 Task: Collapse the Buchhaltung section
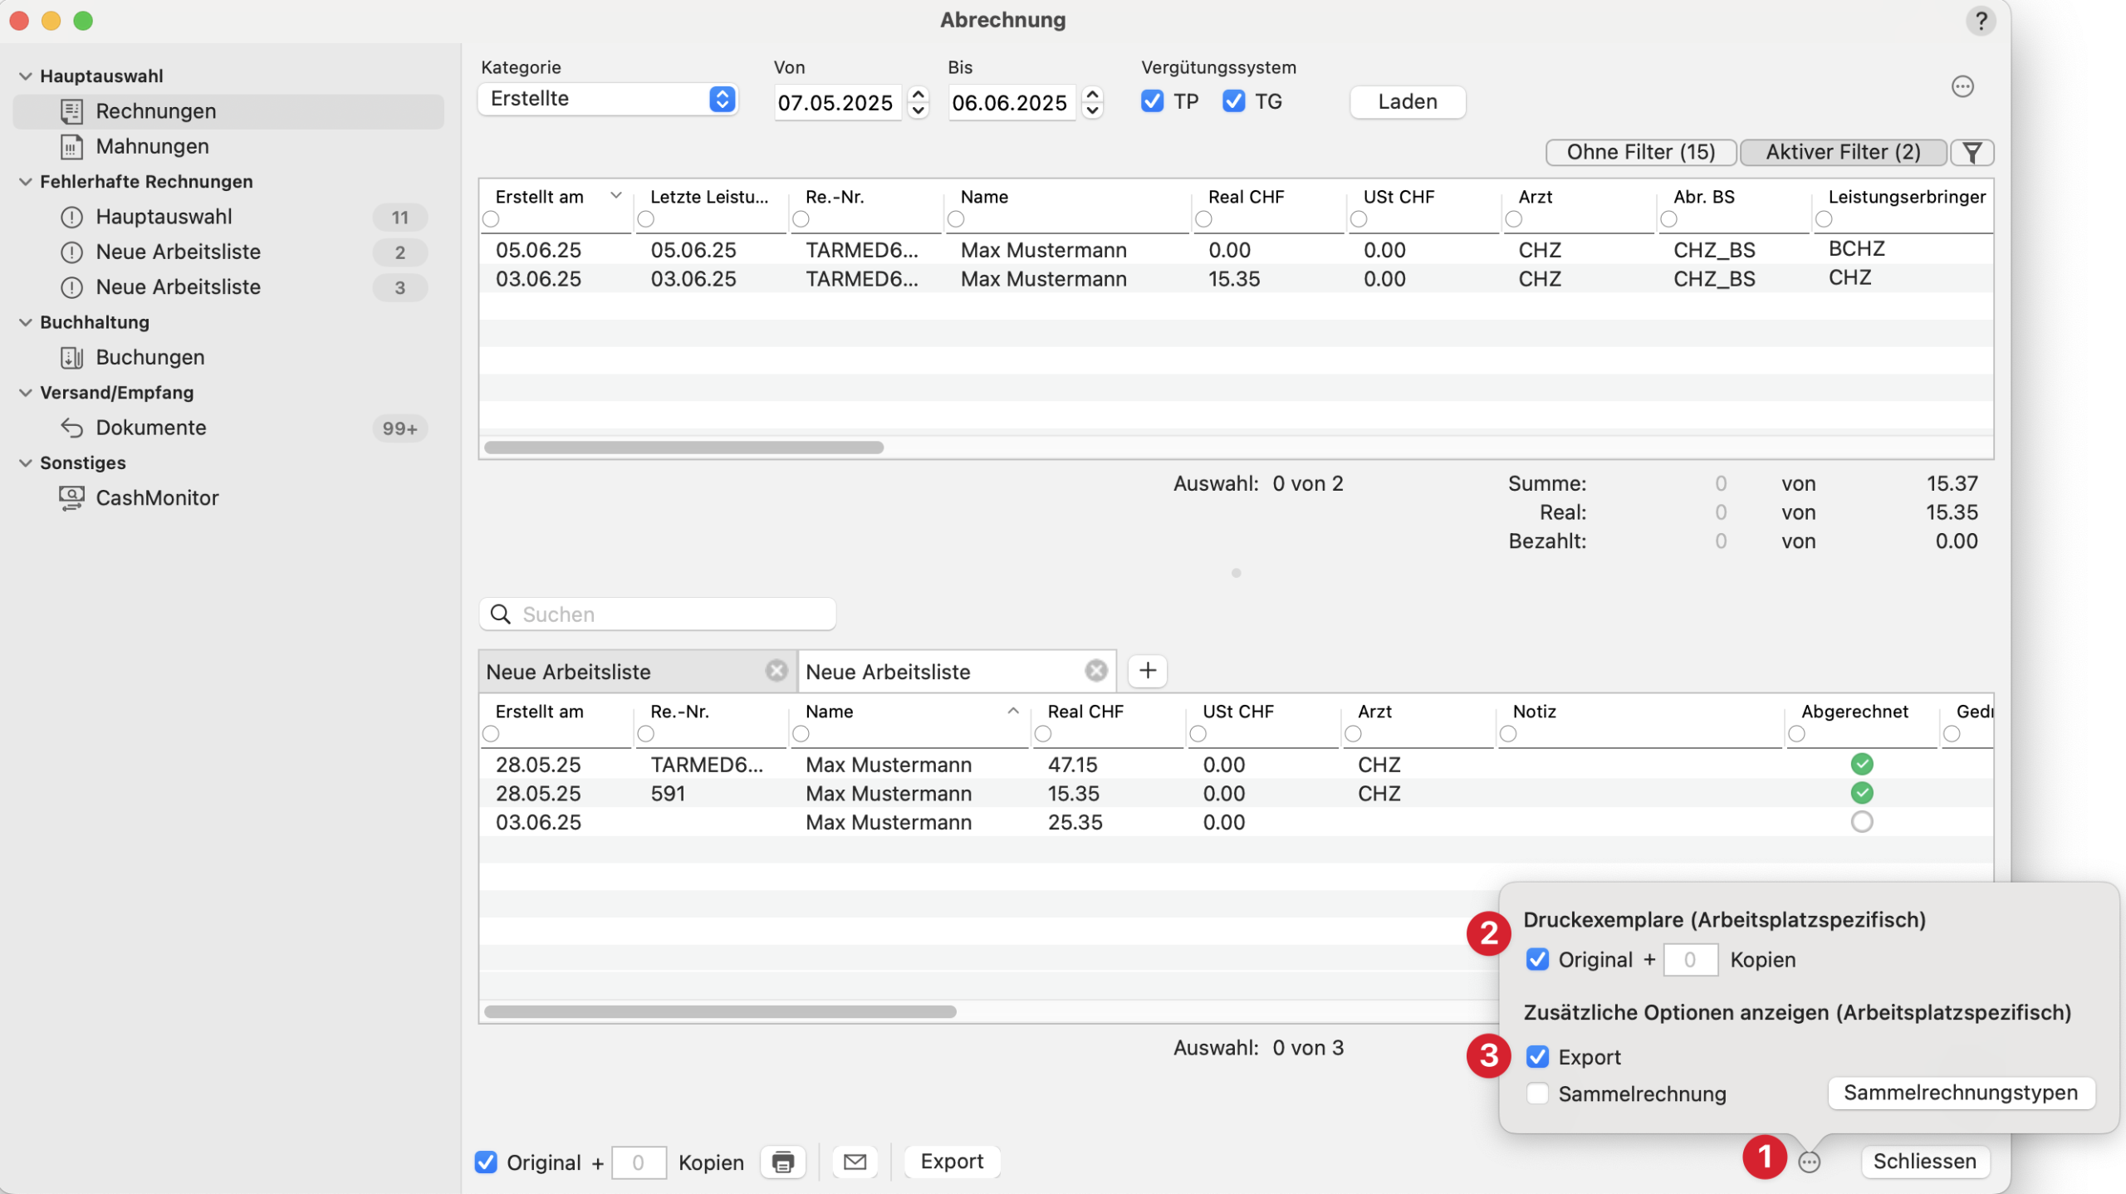(x=26, y=322)
